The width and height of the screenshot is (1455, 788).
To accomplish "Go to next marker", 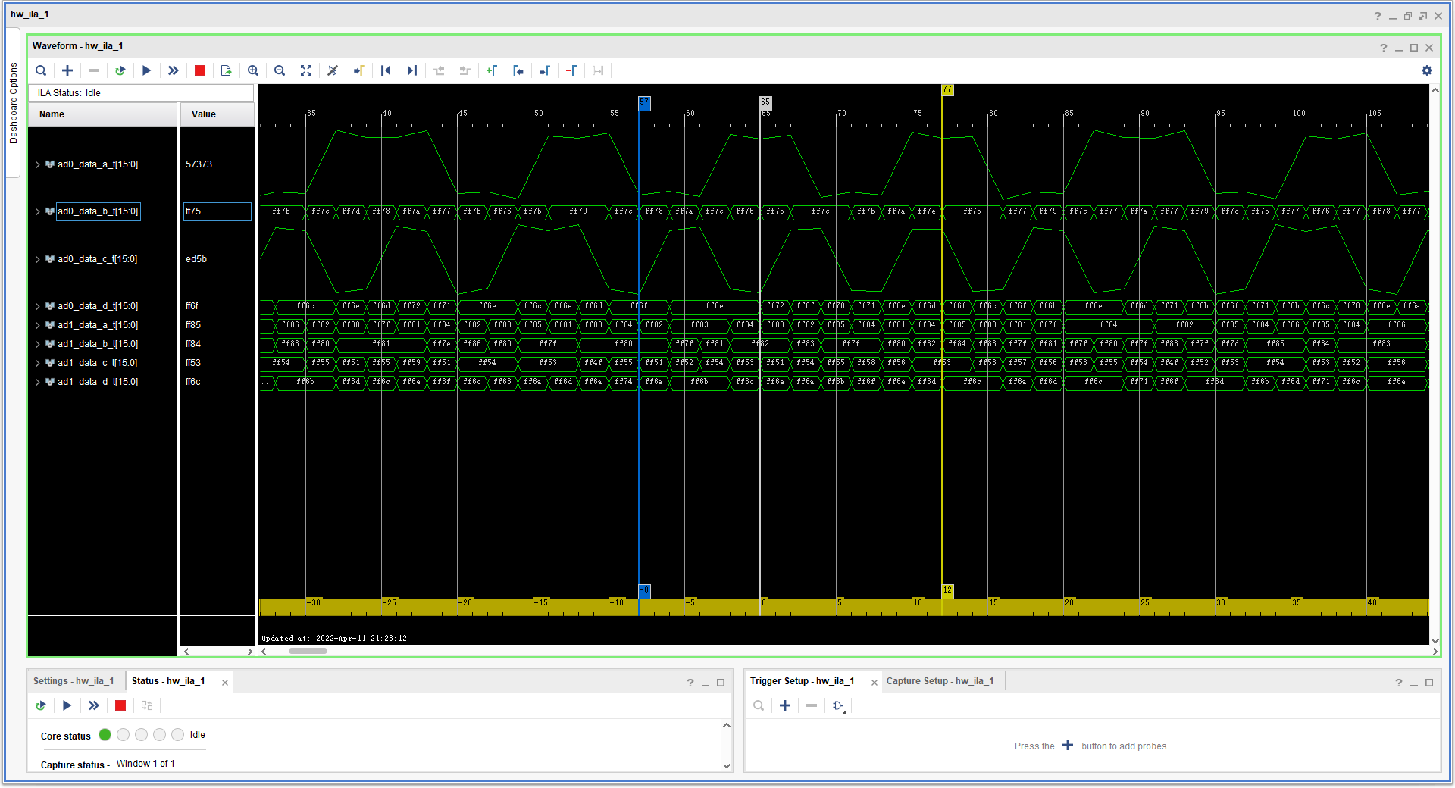I will pyautogui.click(x=545, y=70).
